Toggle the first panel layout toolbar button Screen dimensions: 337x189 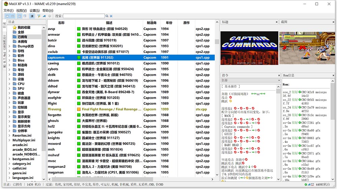point(7,16)
